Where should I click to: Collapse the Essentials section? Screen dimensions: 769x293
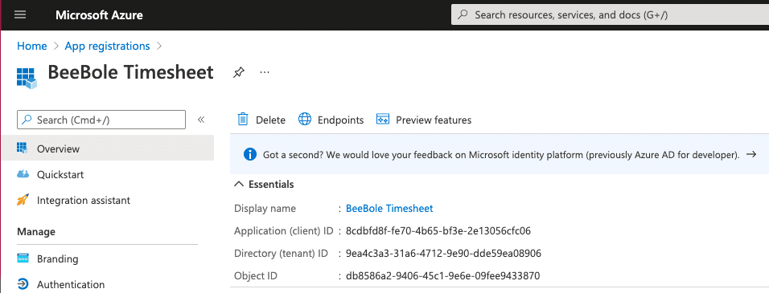[265, 185]
